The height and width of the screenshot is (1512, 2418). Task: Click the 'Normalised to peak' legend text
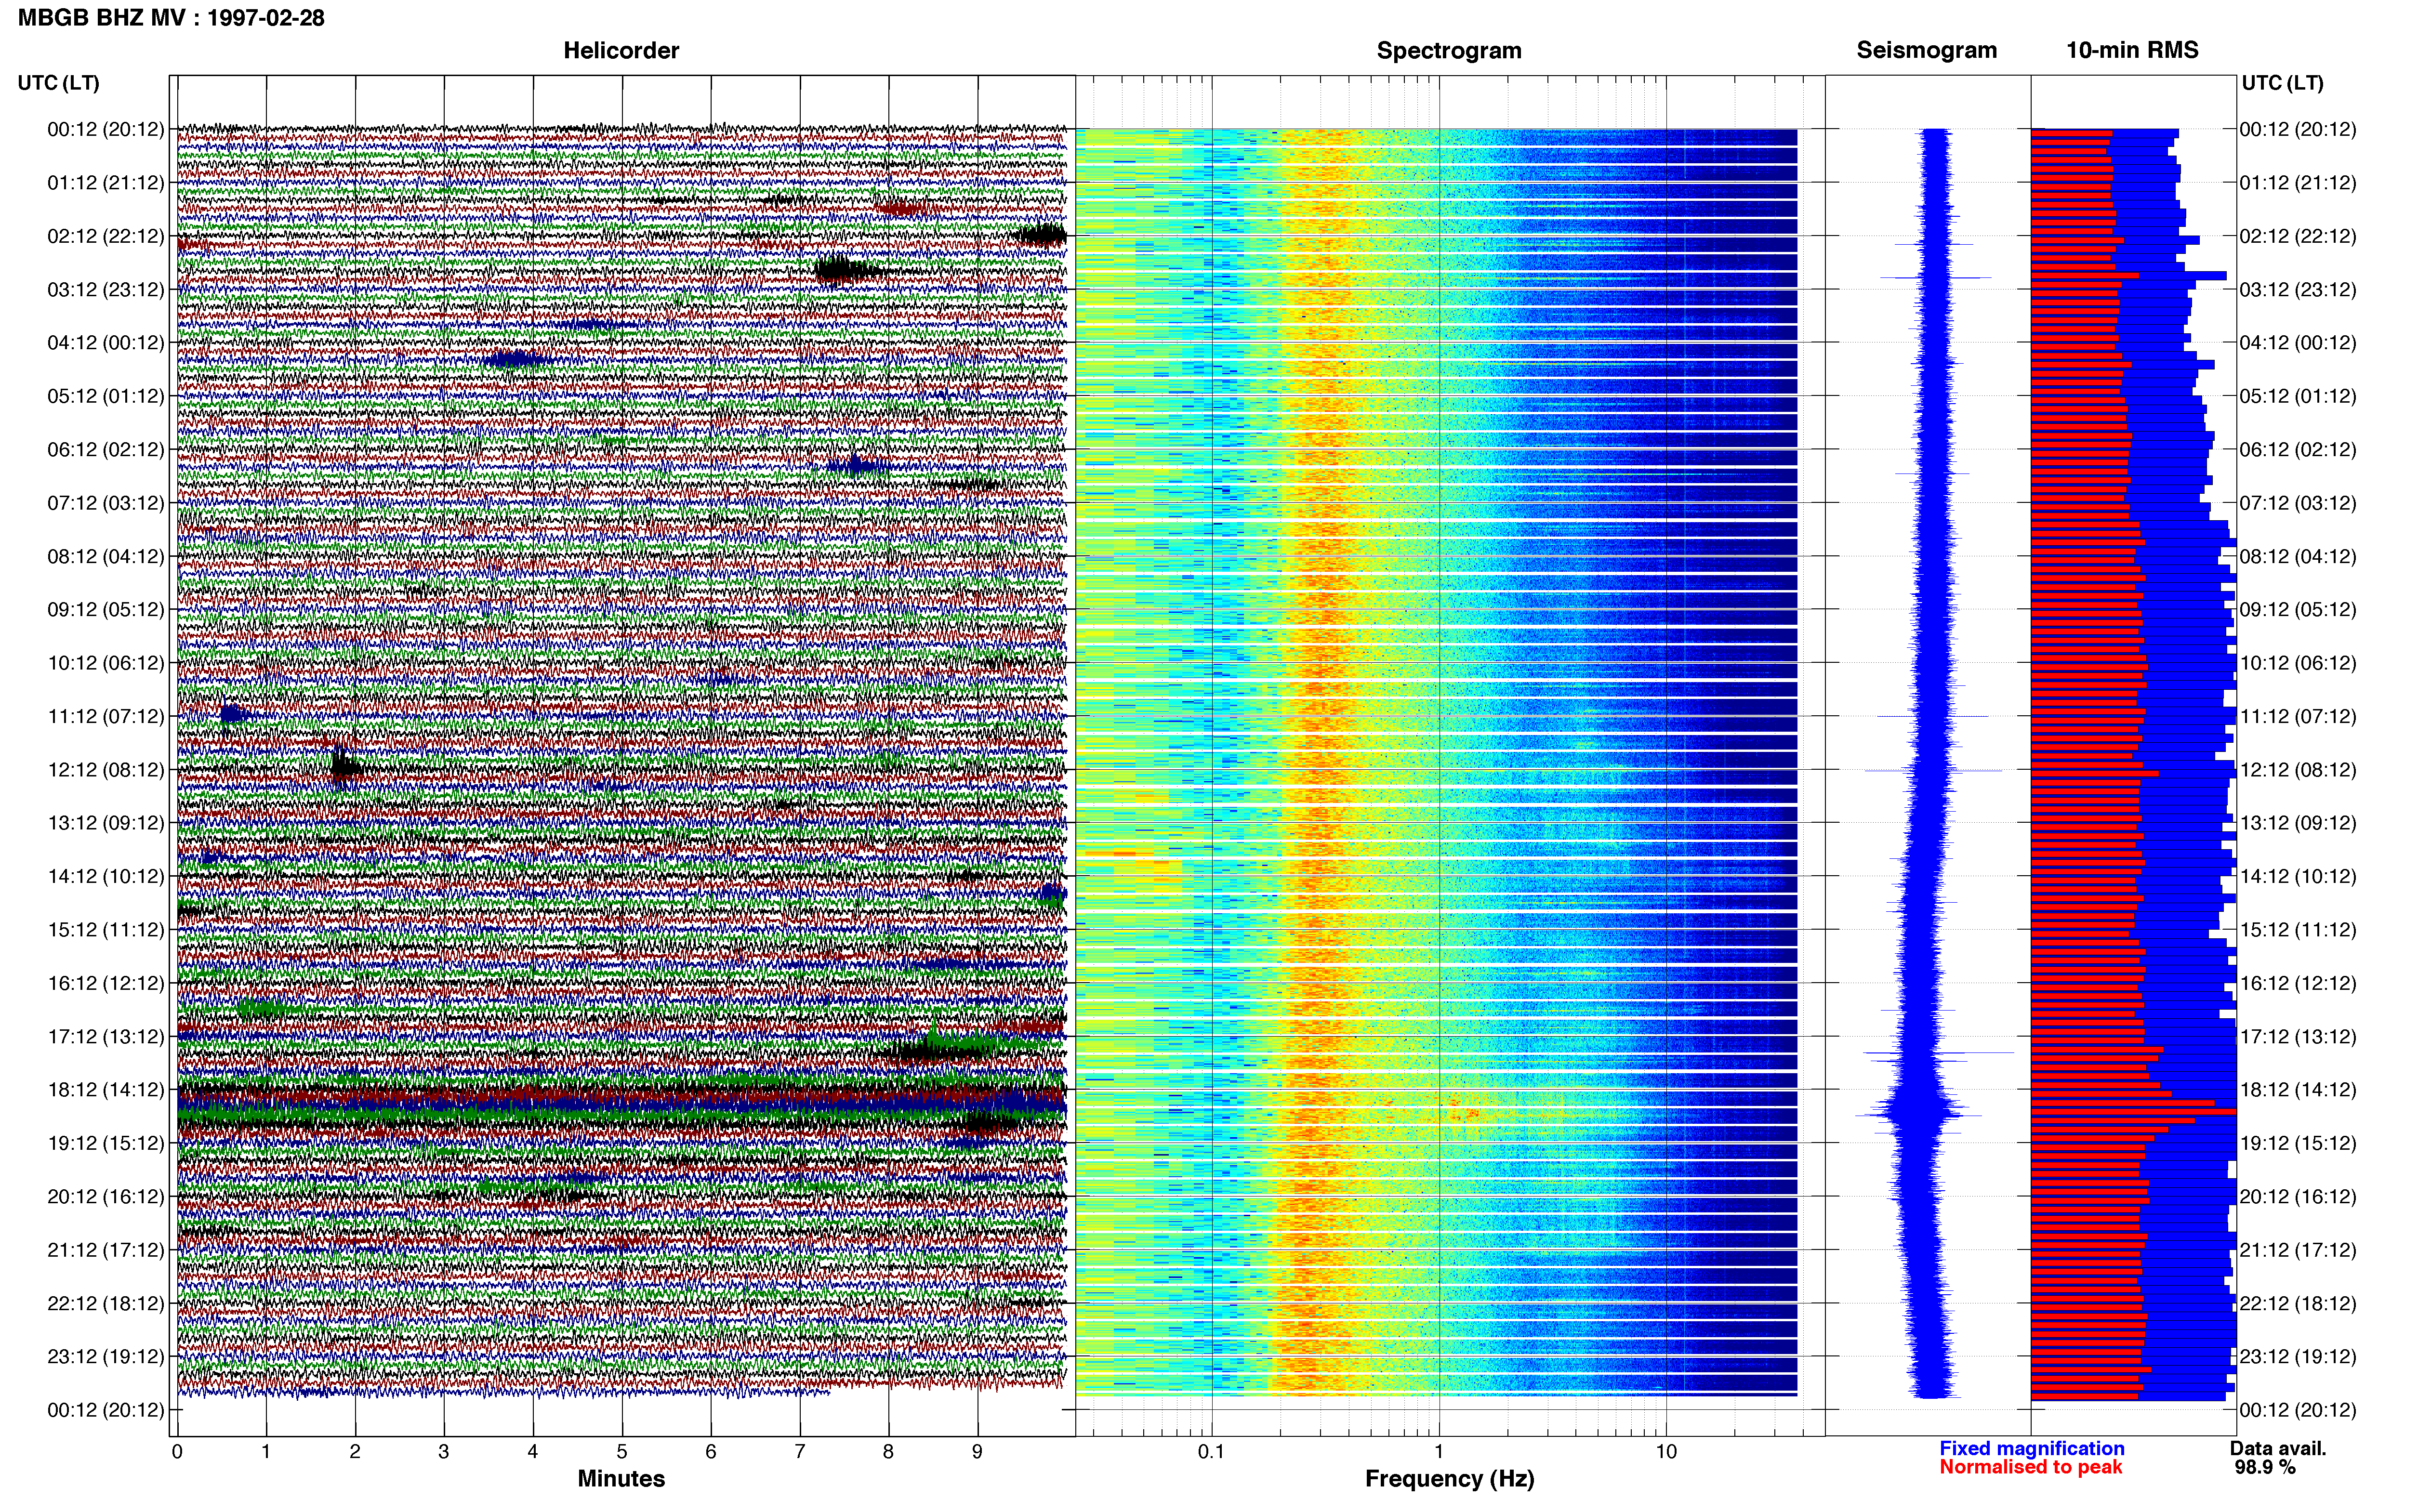pos(2031,1467)
